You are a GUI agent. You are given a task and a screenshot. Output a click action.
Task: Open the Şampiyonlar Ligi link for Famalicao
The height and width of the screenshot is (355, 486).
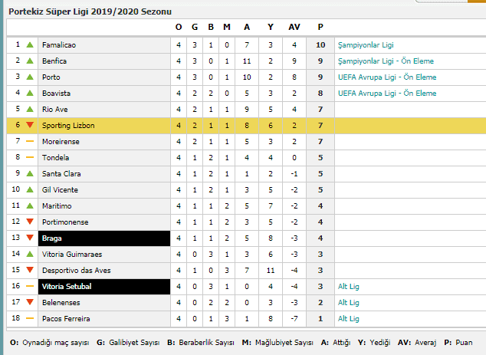(x=366, y=45)
